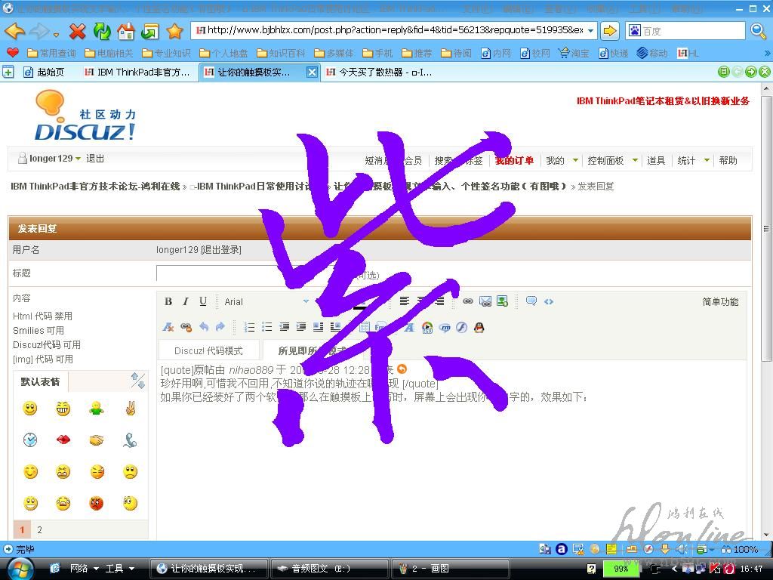This screenshot has height=580, width=773.
Task: Click 道具 link in nav bar
Action: 656,160
